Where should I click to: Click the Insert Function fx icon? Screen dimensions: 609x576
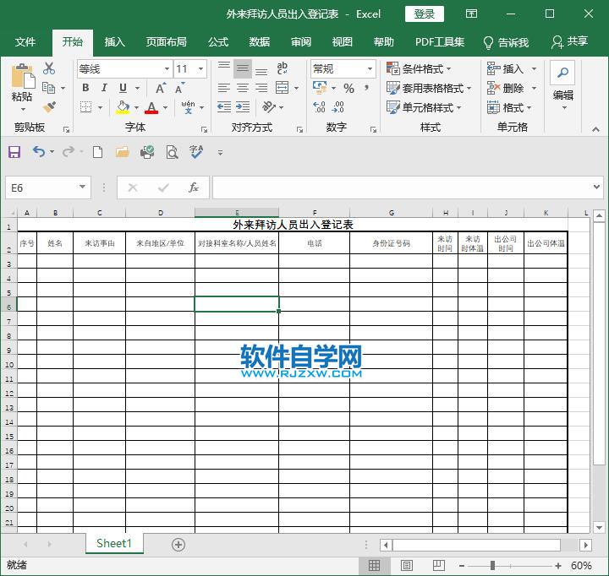[194, 187]
